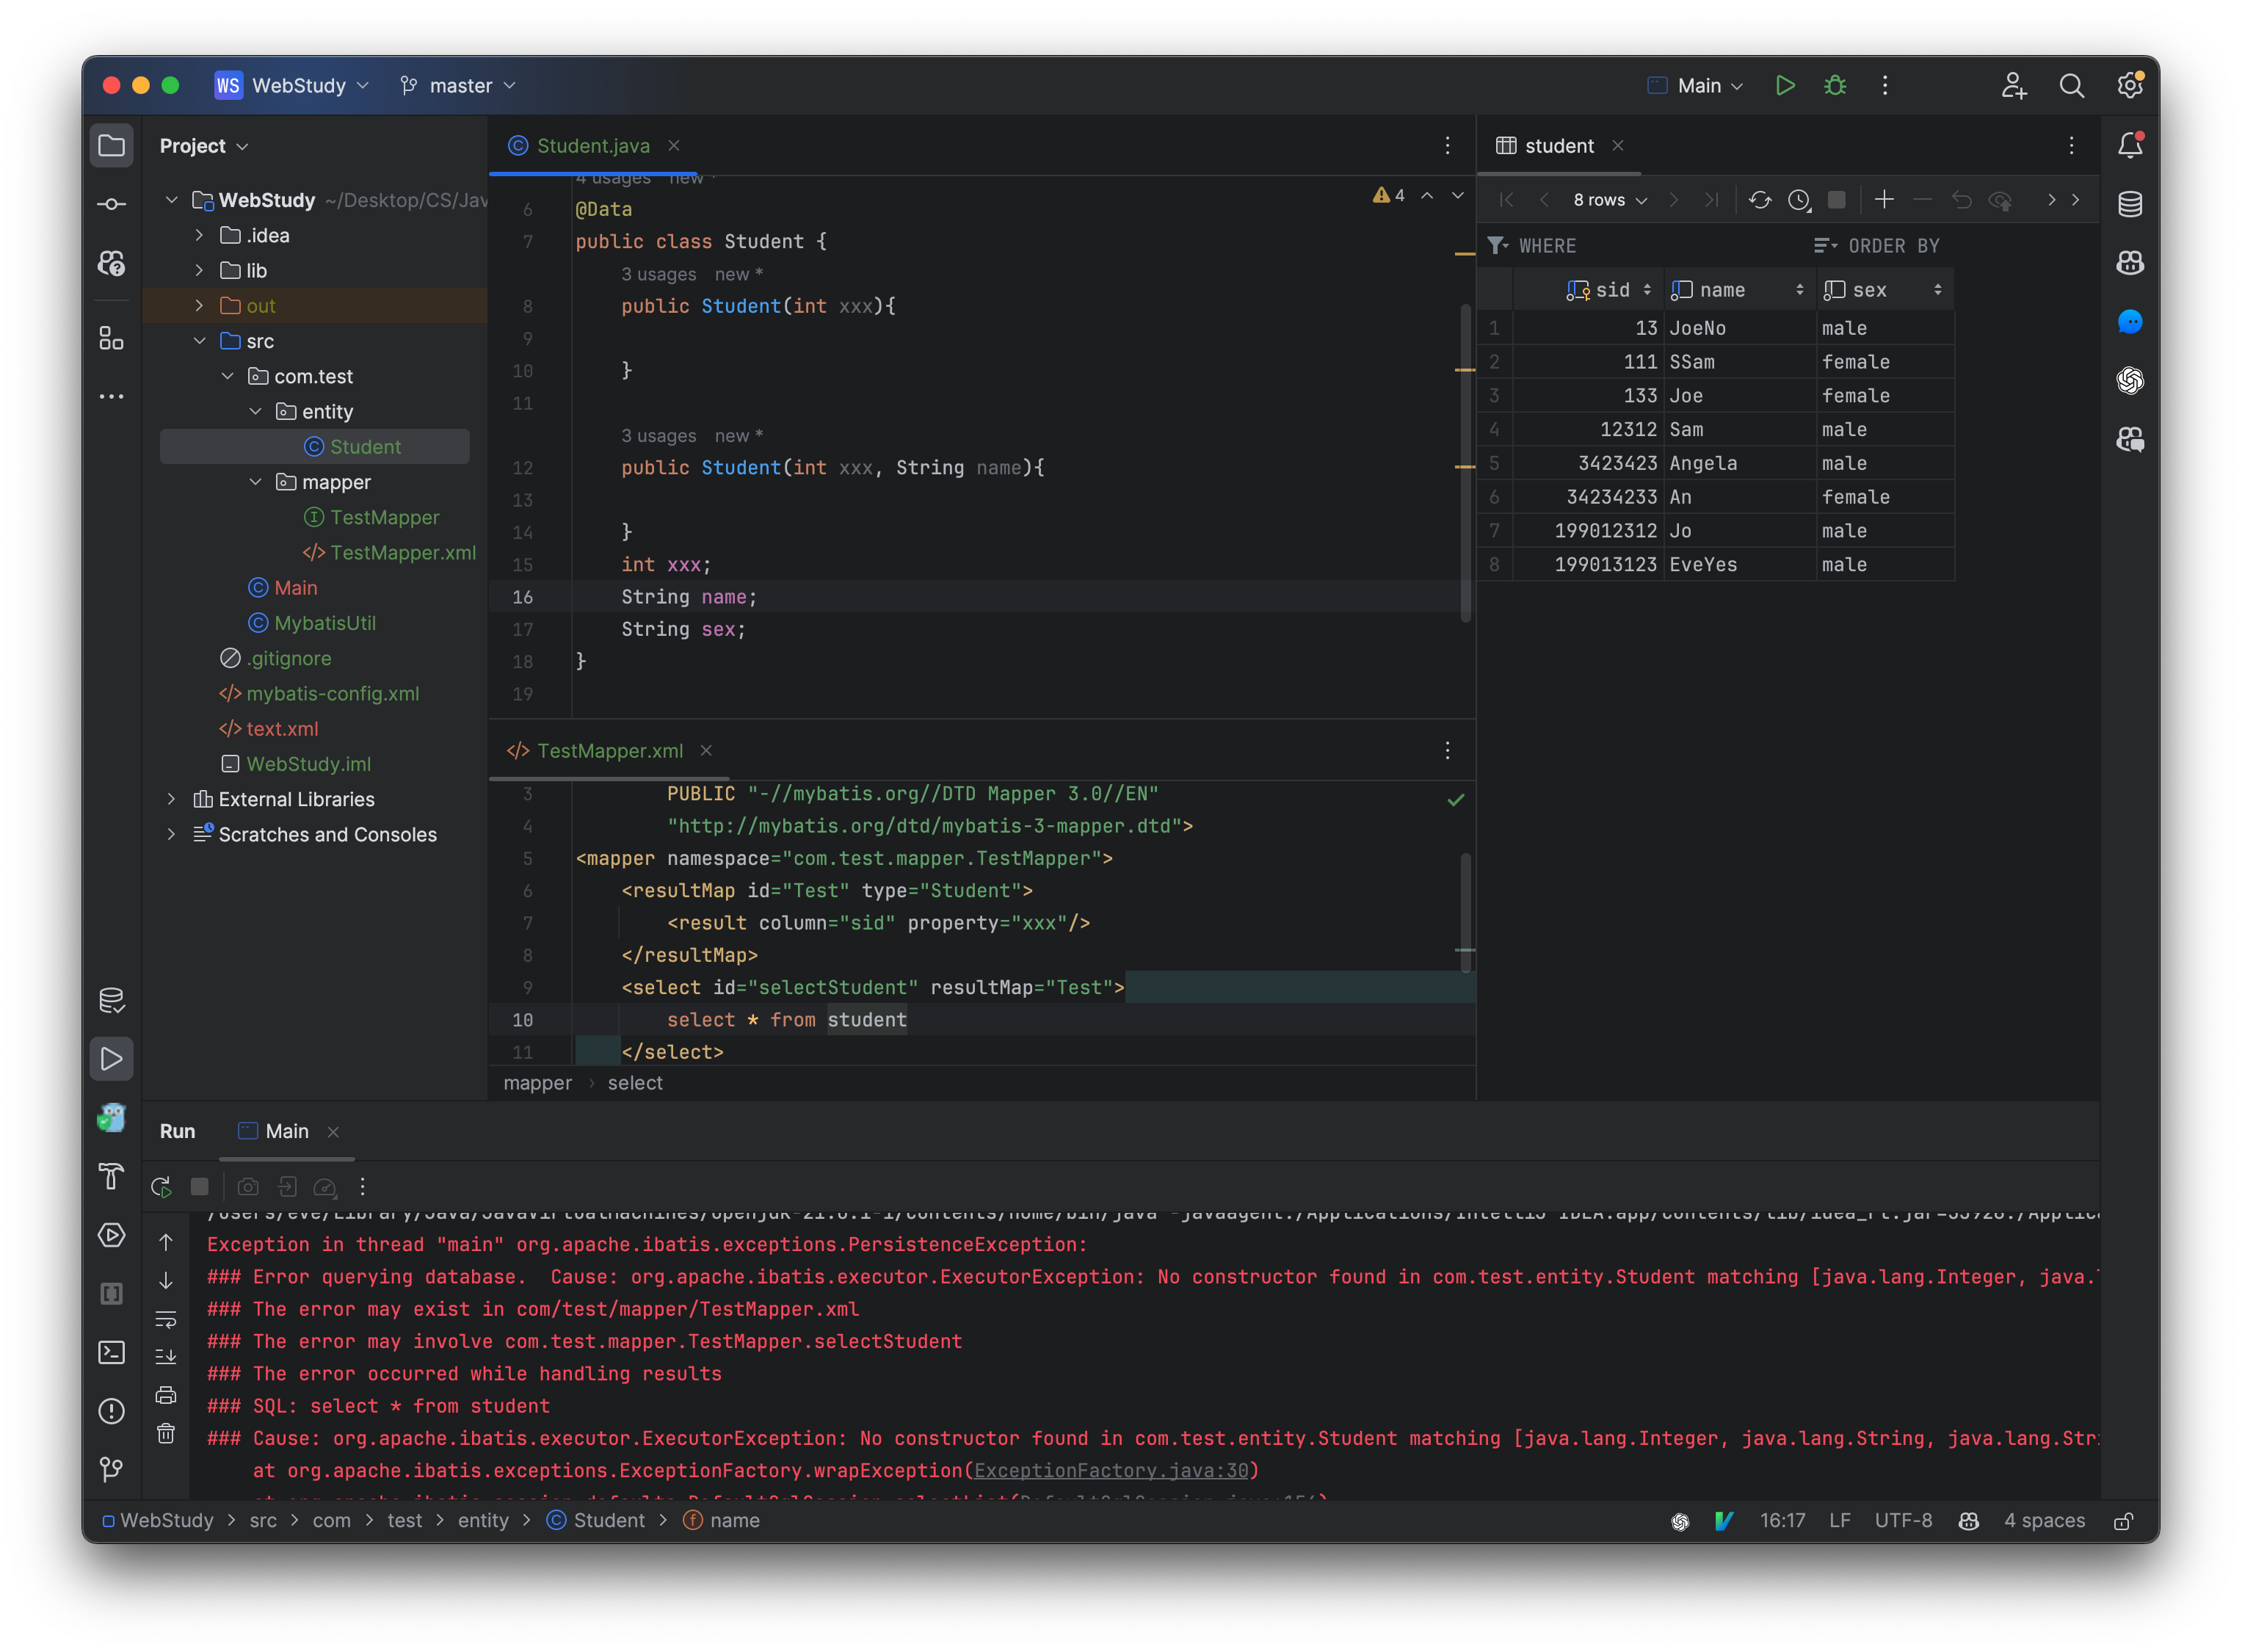Select the TestMapper.xml tab
This screenshot has width=2242, height=1652.
pos(608,750)
